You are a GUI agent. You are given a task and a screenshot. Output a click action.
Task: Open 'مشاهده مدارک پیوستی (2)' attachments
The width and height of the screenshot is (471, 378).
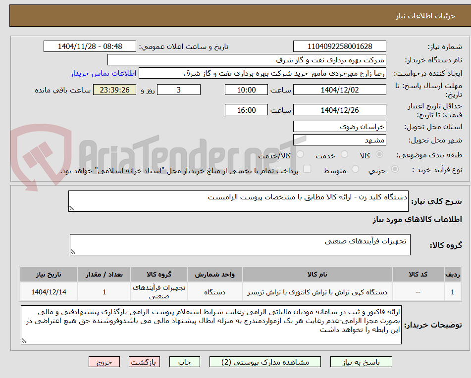point(265,362)
